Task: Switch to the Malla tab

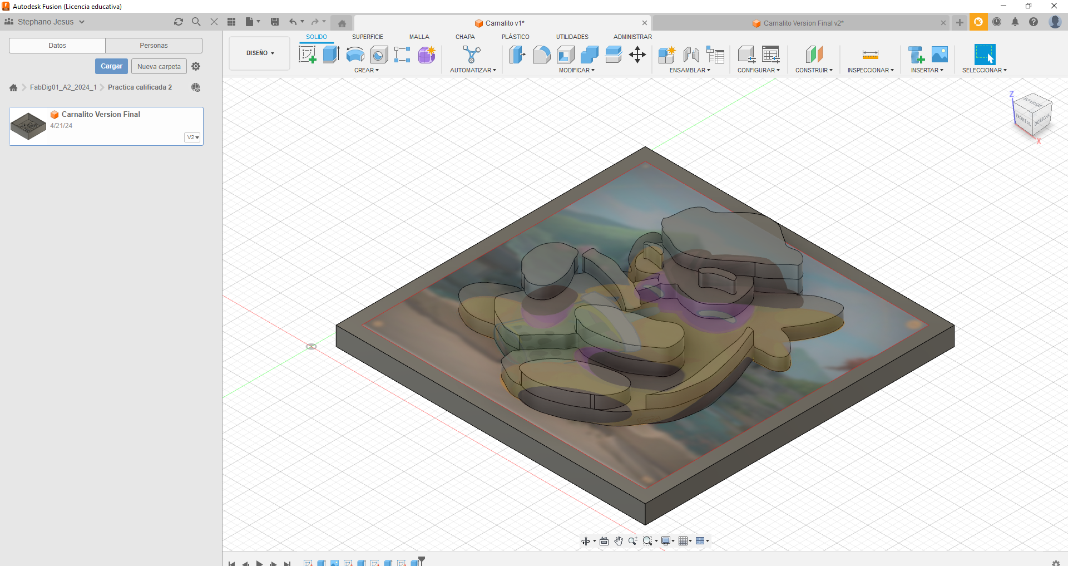Action: 419,37
